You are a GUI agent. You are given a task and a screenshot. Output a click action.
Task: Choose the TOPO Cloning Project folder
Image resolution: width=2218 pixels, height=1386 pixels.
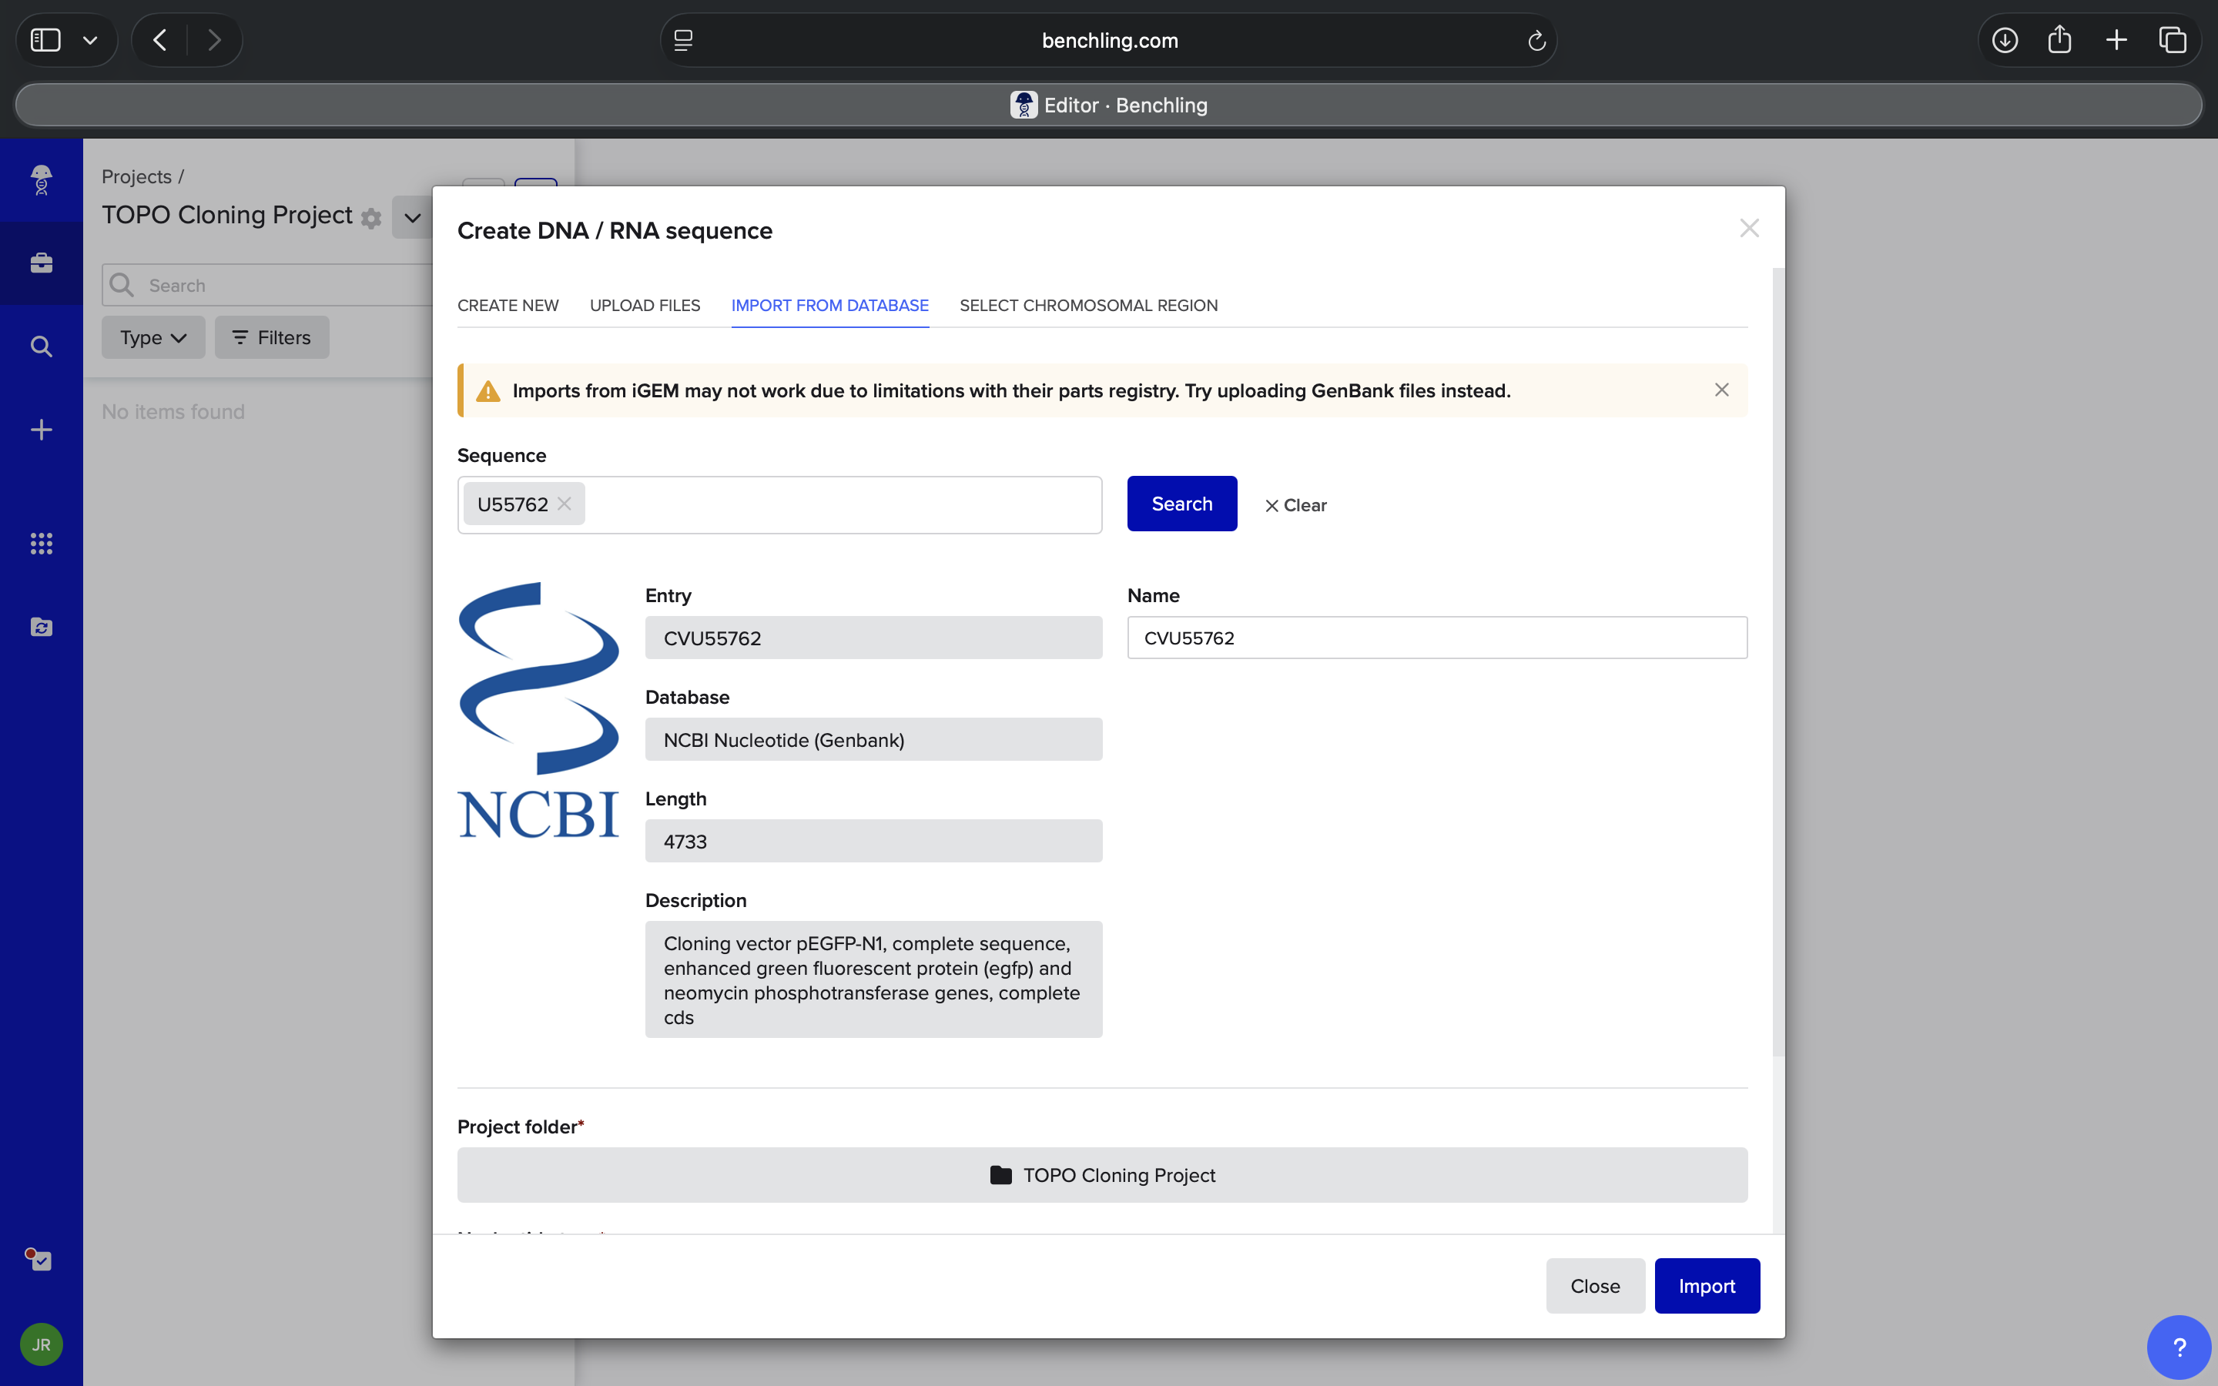(x=1103, y=1175)
